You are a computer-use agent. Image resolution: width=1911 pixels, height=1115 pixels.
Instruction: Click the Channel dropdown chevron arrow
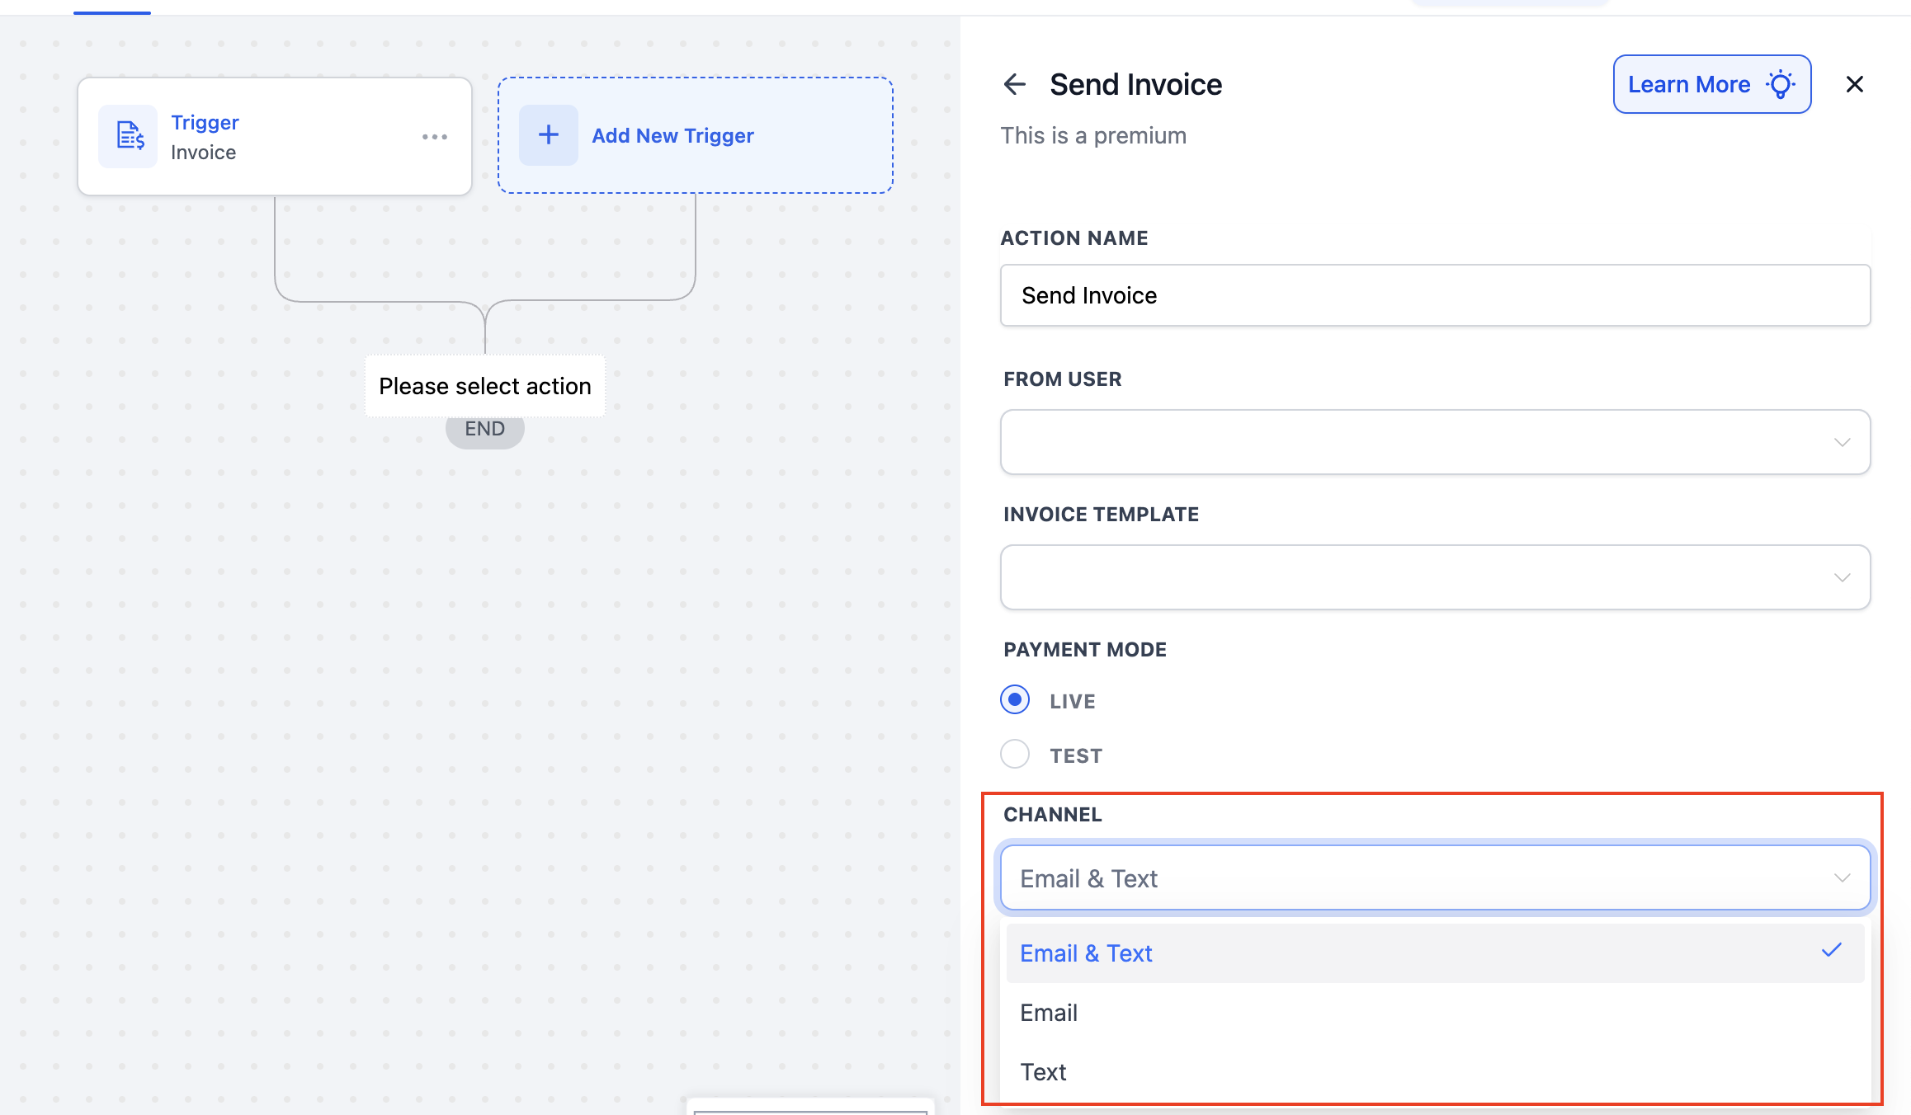[1842, 878]
